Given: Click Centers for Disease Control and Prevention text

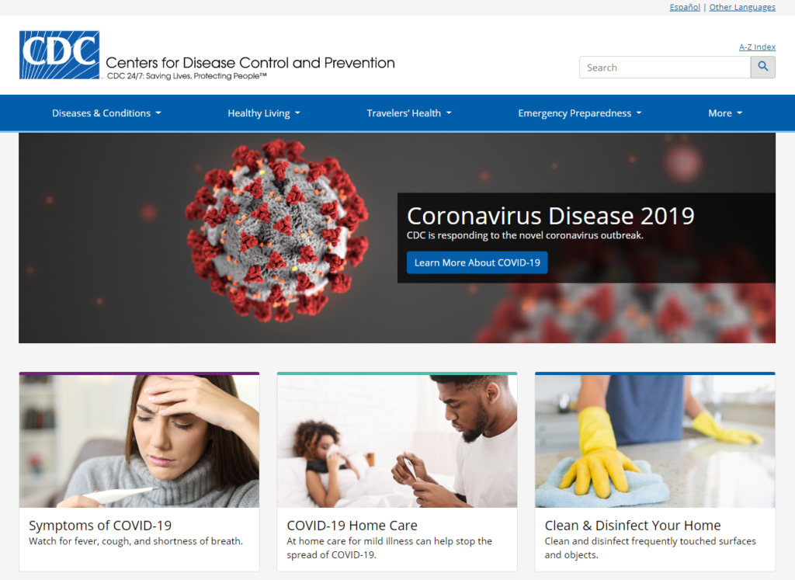Looking at the screenshot, I should pyautogui.click(x=250, y=63).
